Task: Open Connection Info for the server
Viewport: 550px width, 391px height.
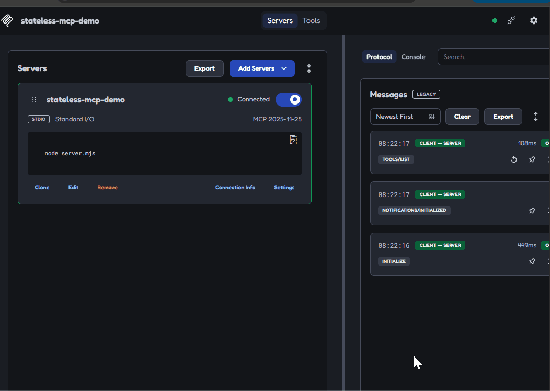Action: (235, 187)
